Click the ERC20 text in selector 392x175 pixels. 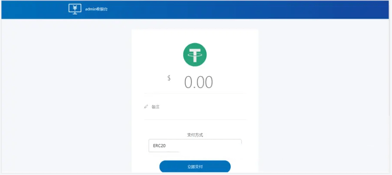(159, 146)
